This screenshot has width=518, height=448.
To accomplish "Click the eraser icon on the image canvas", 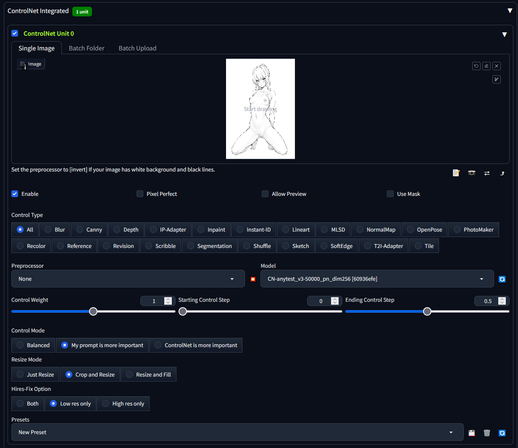I will (486, 66).
